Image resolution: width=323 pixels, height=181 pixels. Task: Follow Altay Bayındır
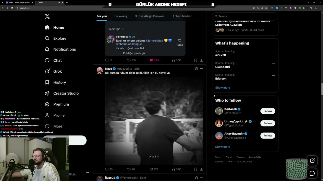[x=268, y=135]
